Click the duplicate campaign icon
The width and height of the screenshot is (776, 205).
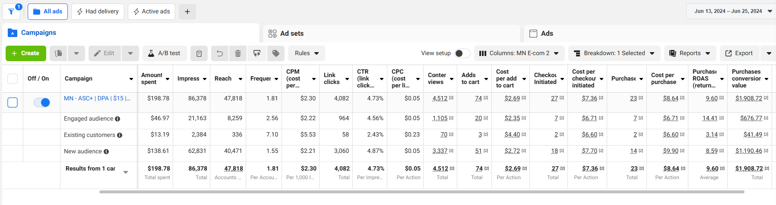(59, 53)
